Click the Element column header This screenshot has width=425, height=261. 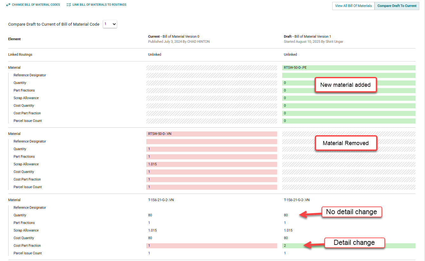(x=15, y=39)
